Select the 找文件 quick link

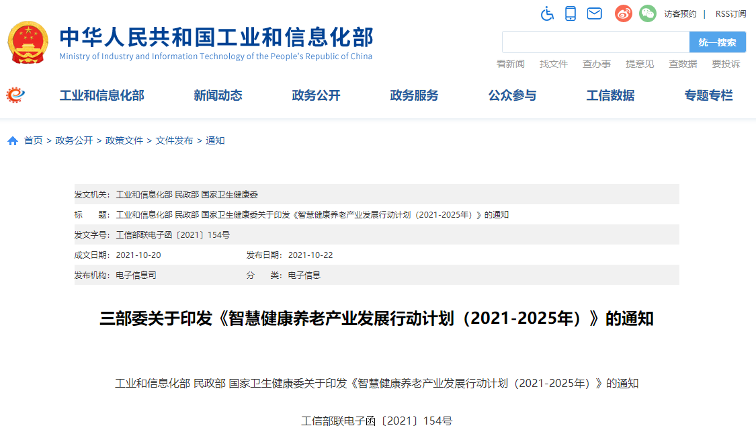point(554,64)
